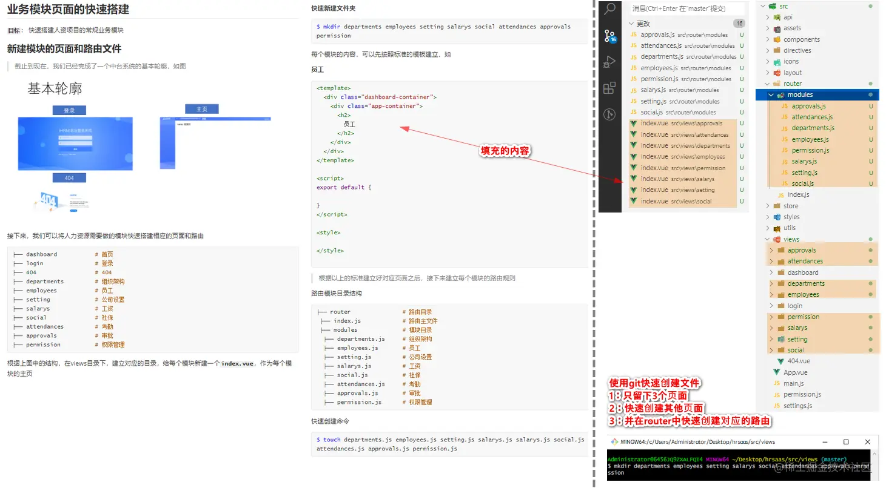The image size is (886, 488).
Task: Click the Vue icon next to App.vue
Action: tap(777, 372)
